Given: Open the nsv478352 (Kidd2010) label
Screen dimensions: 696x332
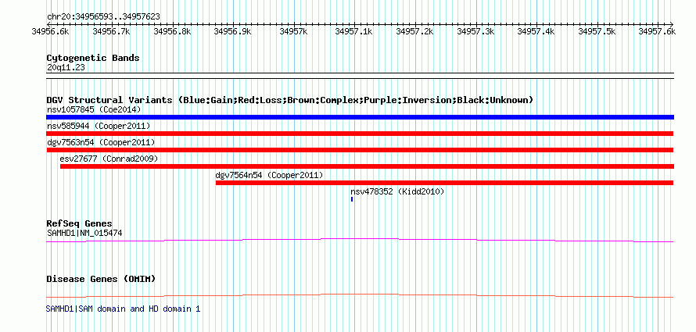Looking at the screenshot, I should pos(397,191).
